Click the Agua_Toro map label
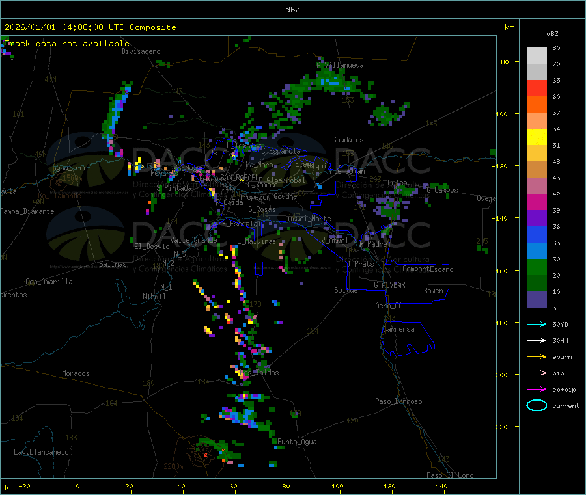 tap(70, 168)
